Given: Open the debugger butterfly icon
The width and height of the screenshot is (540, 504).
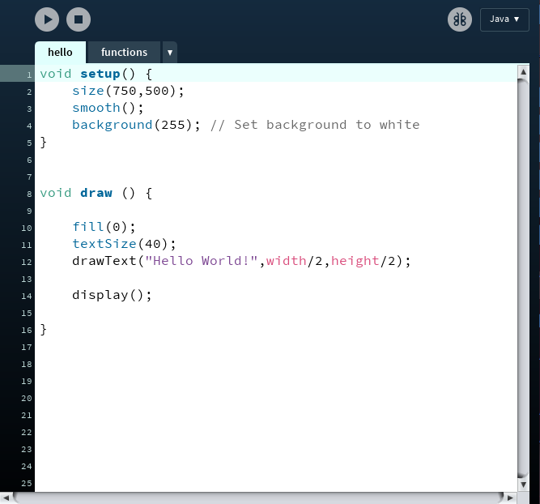Looking at the screenshot, I should pyautogui.click(x=460, y=19).
